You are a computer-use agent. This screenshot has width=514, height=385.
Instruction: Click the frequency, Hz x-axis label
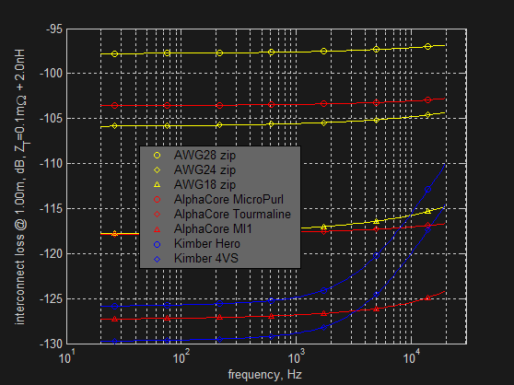265,374
